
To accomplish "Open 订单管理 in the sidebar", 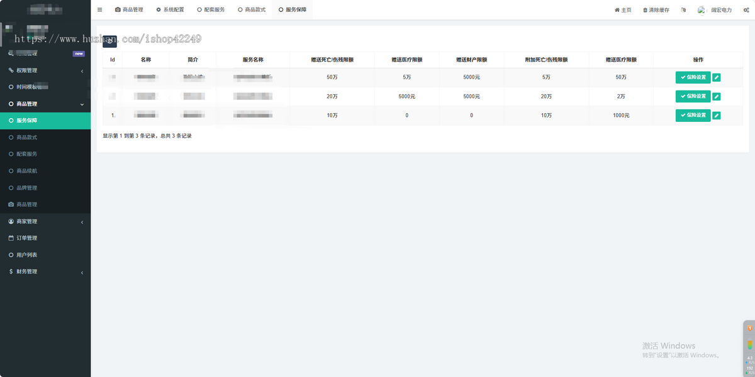I will click(45, 238).
